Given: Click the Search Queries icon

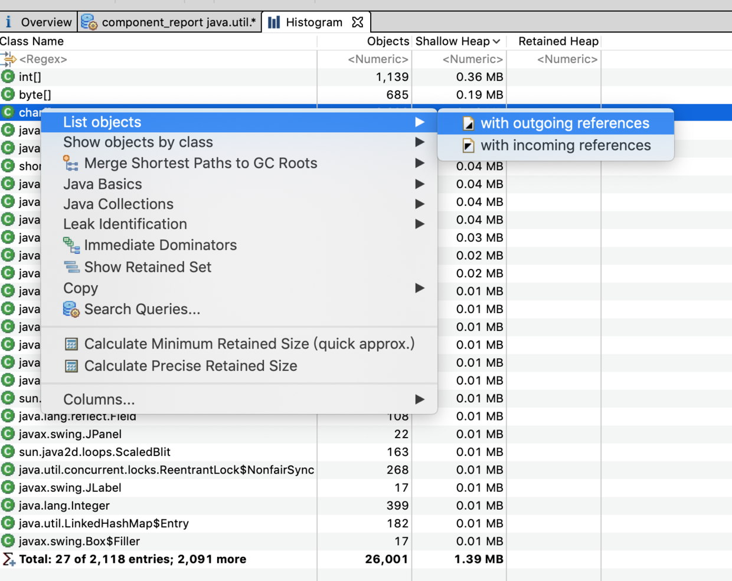Looking at the screenshot, I should (71, 309).
